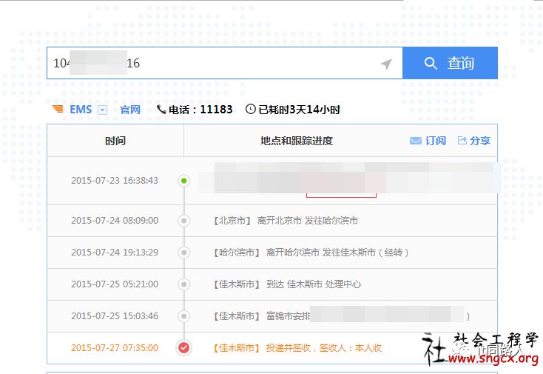Click the 查询 search button
The width and height of the screenshot is (543, 374).
450,64
